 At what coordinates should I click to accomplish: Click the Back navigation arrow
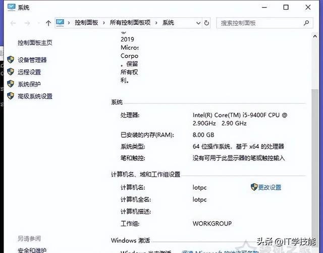(13, 23)
